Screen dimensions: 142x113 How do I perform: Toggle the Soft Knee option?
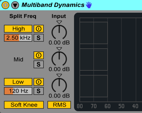(x=24, y=105)
